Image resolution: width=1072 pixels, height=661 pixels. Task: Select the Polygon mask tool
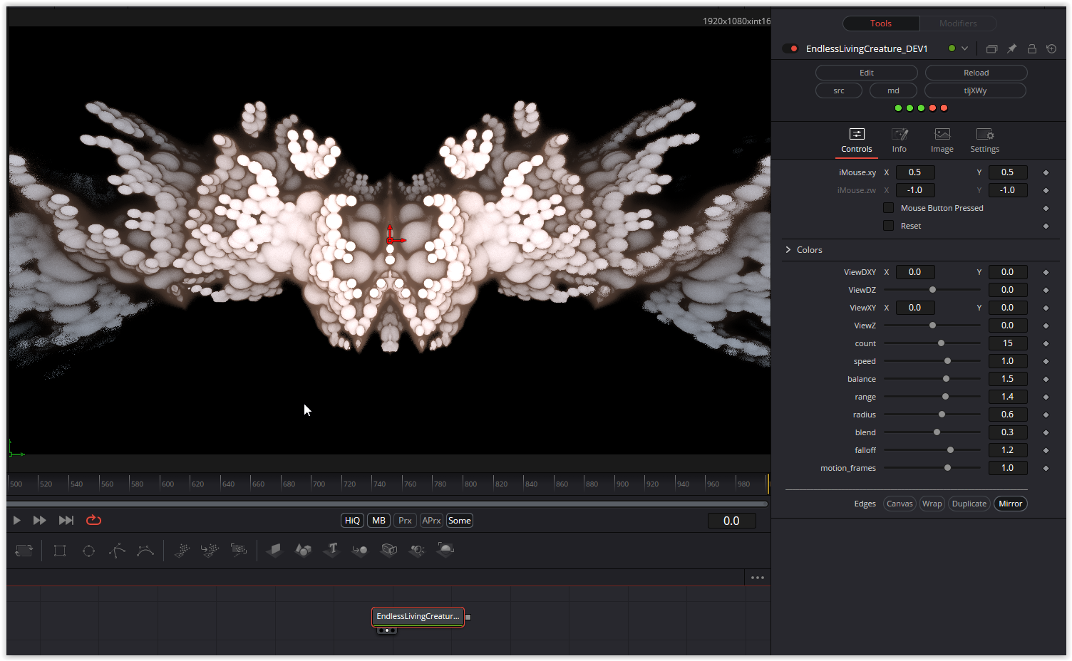tap(117, 549)
